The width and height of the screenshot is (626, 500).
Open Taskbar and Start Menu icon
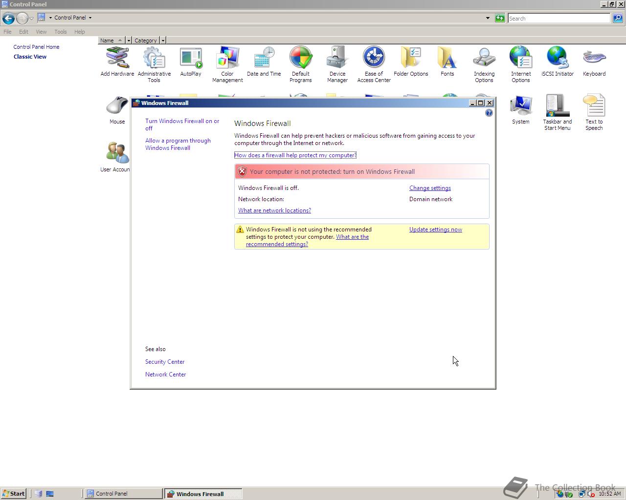coord(558,112)
